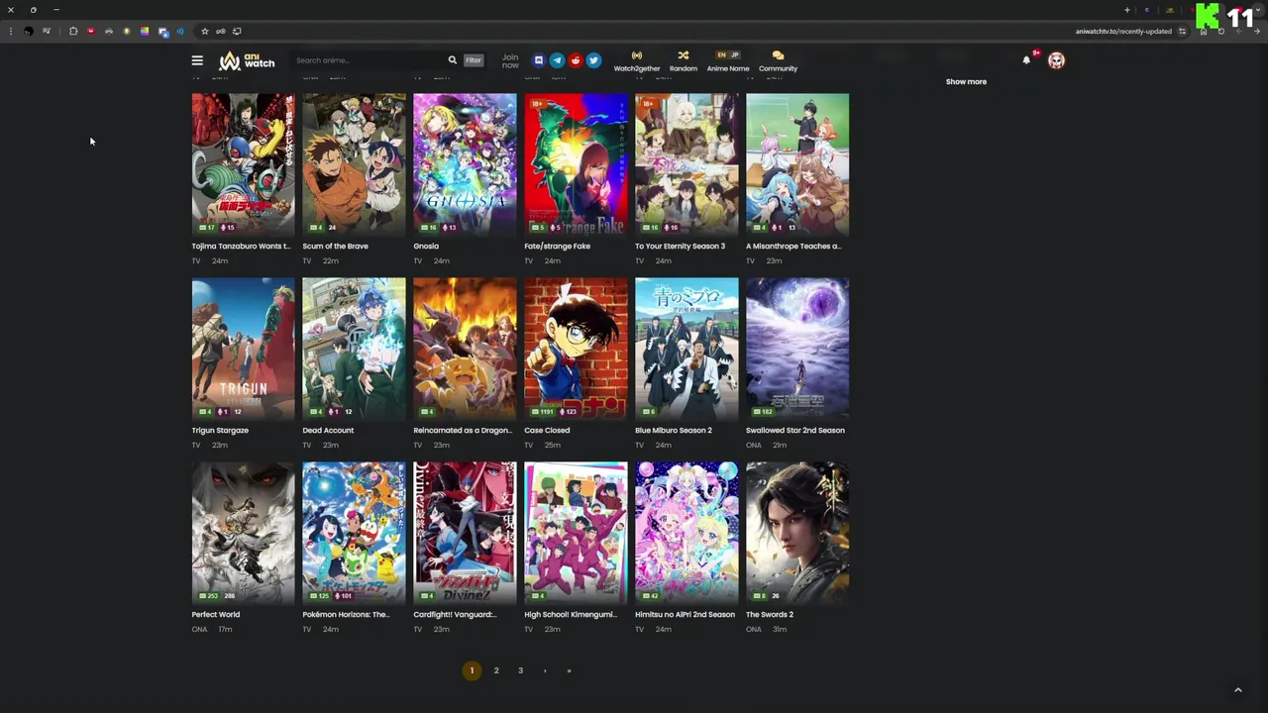Bookmark this page with the star icon

pyautogui.click(x=205, y=31)
